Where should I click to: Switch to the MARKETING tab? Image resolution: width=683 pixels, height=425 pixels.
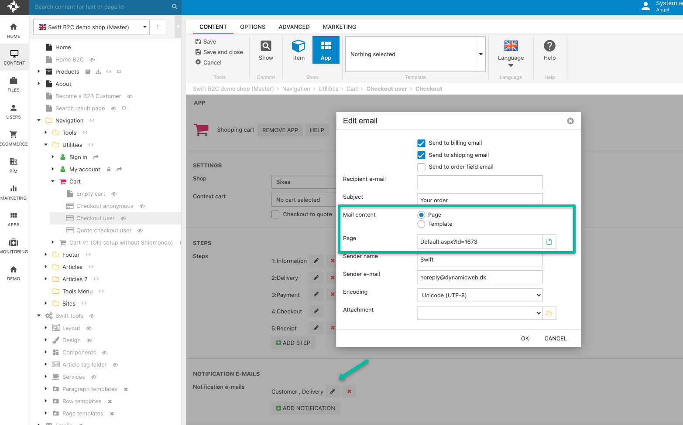(x=340, y=27)
